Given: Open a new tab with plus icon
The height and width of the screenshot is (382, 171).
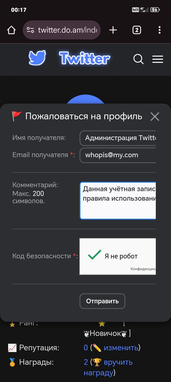Looking at the screenshot, I should coord(113,30).
